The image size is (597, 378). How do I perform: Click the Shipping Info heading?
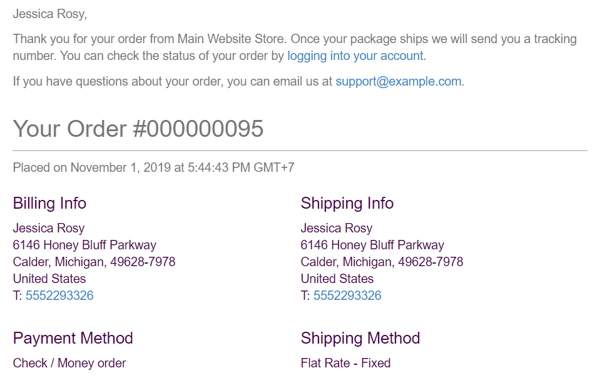pos(347,203)
